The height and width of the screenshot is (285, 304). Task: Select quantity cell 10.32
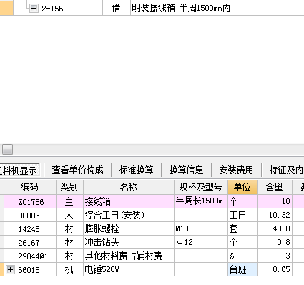(275, 215)
